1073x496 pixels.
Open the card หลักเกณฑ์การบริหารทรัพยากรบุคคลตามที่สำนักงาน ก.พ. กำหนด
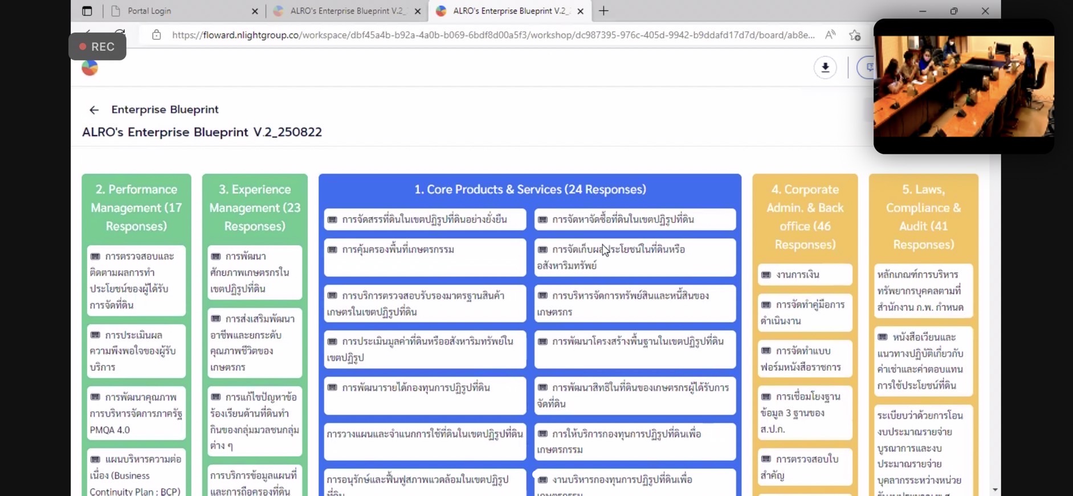(x=923, y=291)
